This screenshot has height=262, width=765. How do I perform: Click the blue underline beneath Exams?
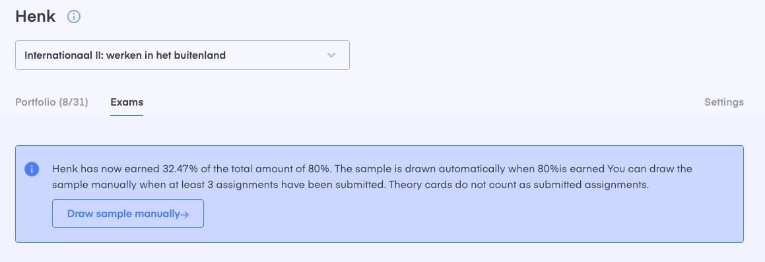click(127, 115)
